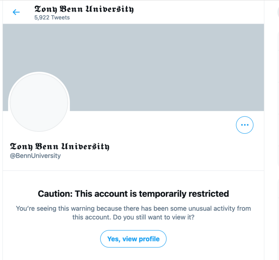Click the back arrow icon
The image size is (279, 260).
pos(16,12)
